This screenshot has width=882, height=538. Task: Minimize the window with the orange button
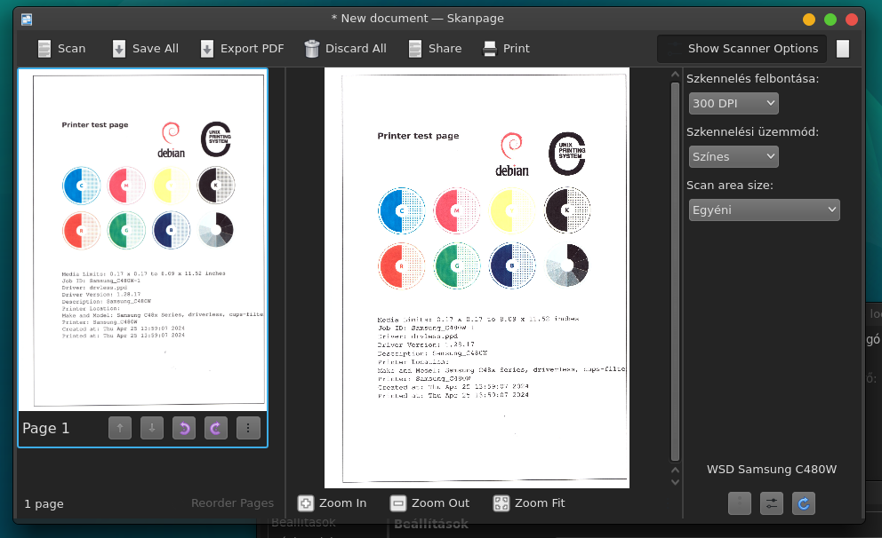pyautogui.click(x=809, y=20)
